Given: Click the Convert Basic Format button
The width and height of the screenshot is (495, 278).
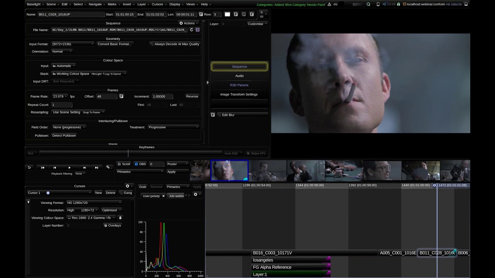Looking at the screenshot, I should pyautogui.click(x=114, y=44).
